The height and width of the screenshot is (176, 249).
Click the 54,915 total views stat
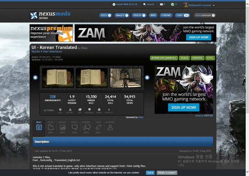[x=129, y=99]
